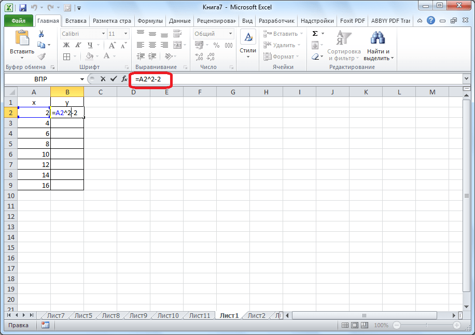Switch to the Лист11 sheet tab

(x=199, y=315)
